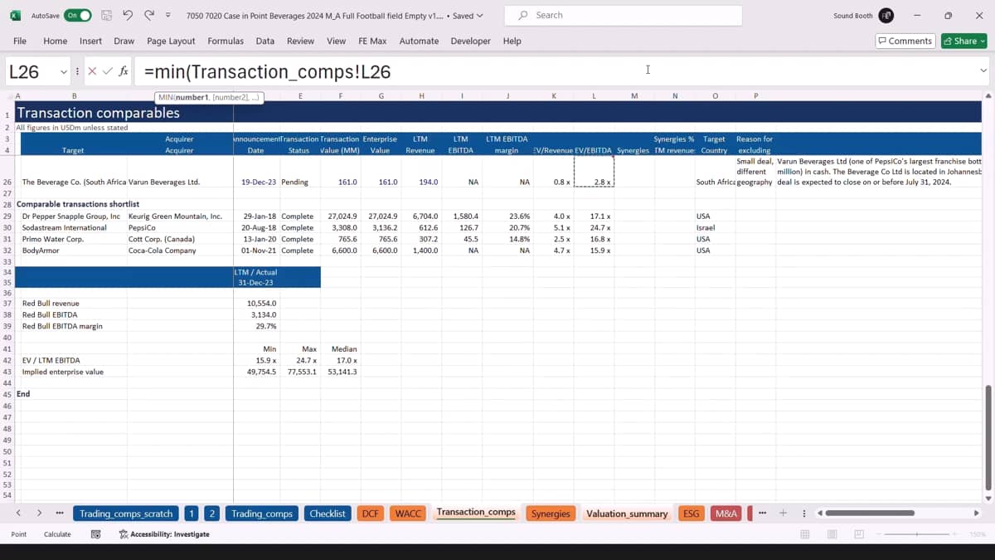Switch to WACC sheet tab
This screenshot has height=560, width=995.
click(x=408, y=514)
